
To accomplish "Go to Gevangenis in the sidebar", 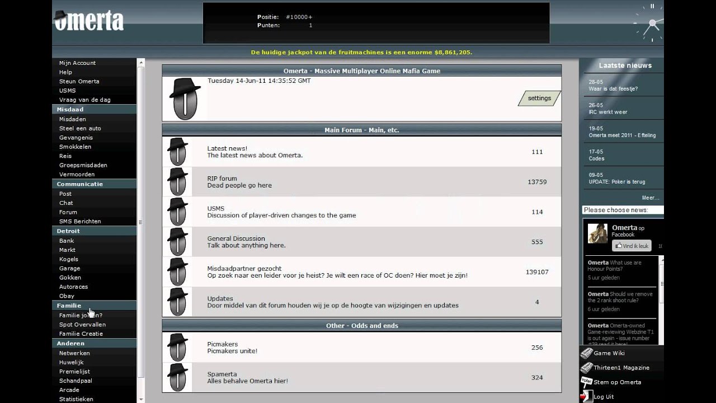I will 76,138.
